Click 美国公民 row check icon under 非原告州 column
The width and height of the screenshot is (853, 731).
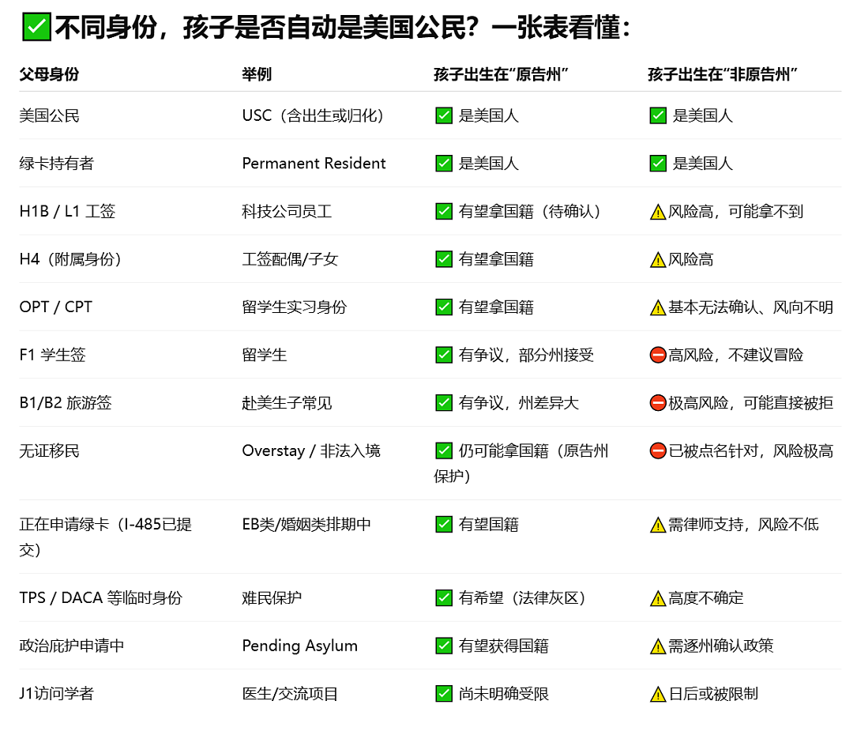point(658,115)
